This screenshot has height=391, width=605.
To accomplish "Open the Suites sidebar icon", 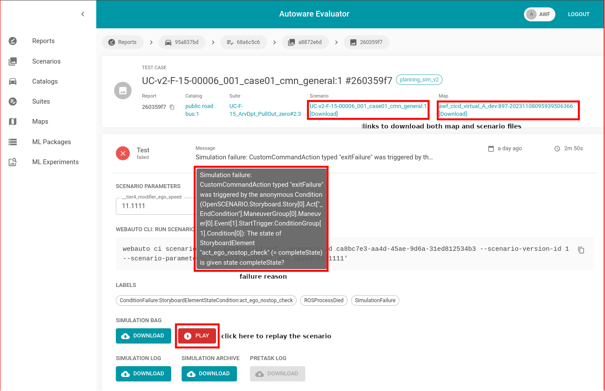I will 13,101.
